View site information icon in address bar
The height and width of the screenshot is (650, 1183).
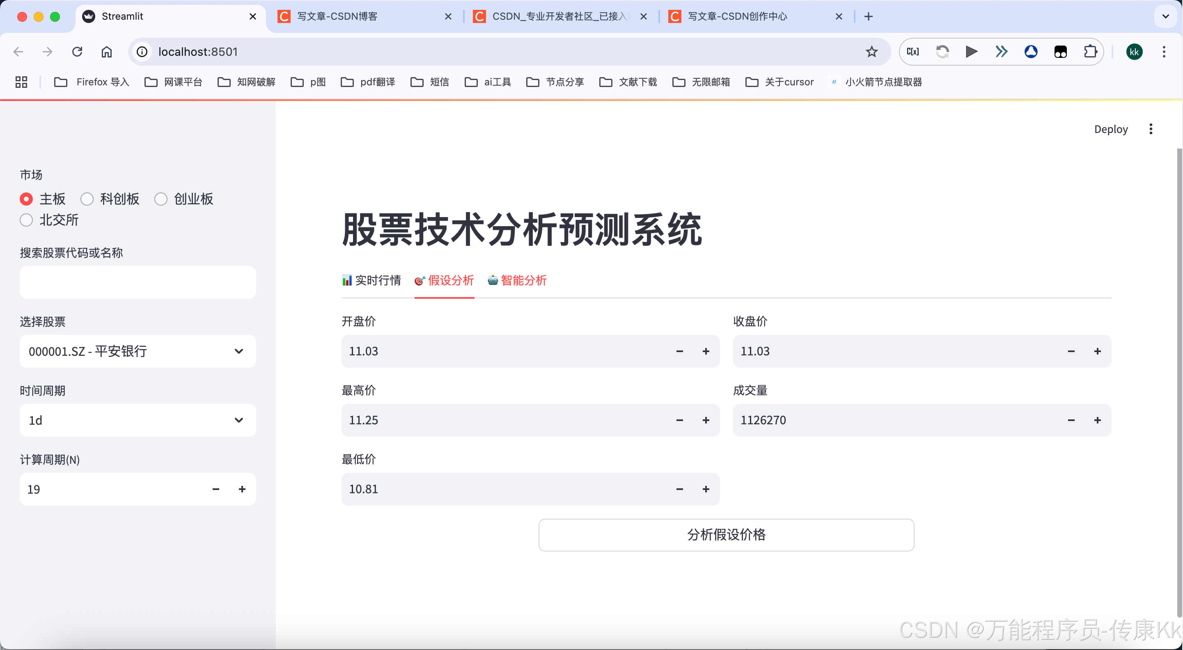click(142, 52)
